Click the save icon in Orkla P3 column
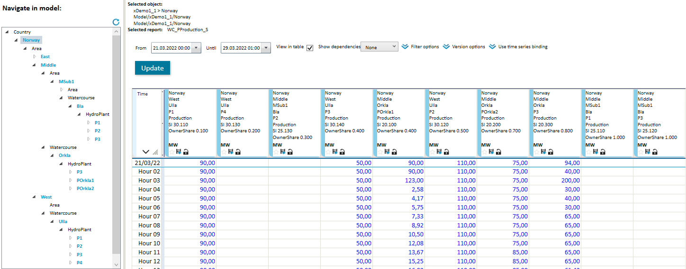This screenshot has height=269, width=686. point(543,152)
